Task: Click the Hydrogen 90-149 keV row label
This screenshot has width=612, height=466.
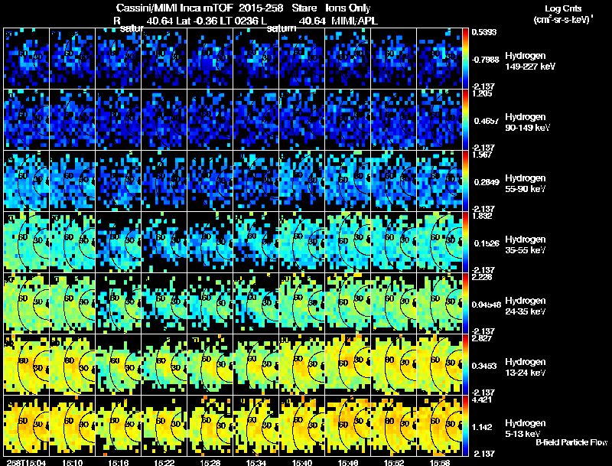Action: click(x=528, y=122)
